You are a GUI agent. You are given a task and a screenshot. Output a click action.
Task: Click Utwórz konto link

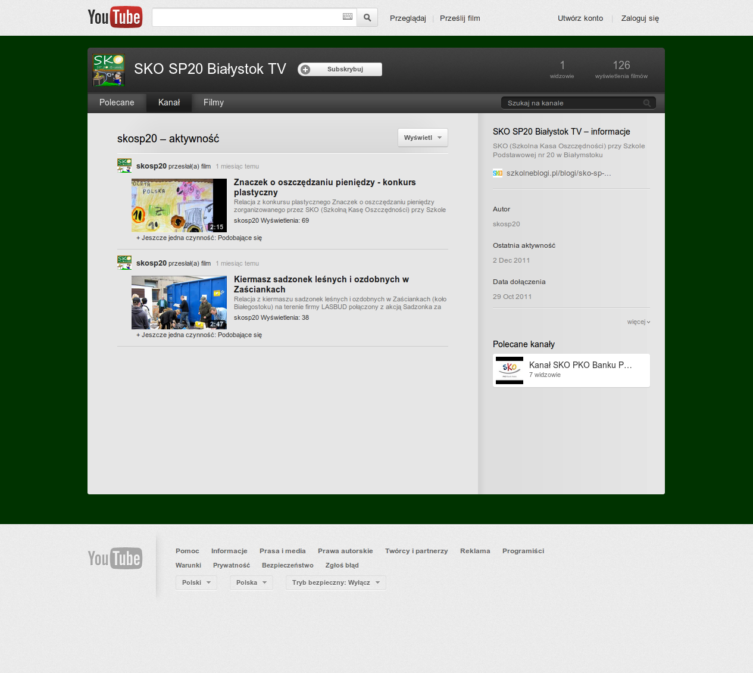pyautogui.click(x=580, y=18)
